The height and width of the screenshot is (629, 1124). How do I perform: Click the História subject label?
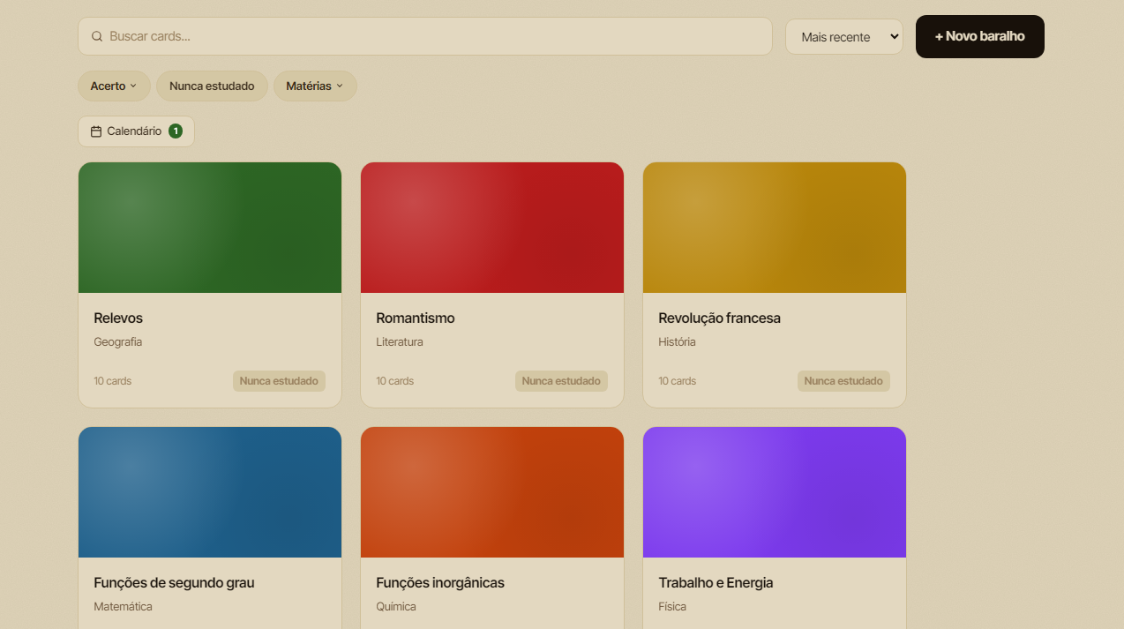coord(677,341)
